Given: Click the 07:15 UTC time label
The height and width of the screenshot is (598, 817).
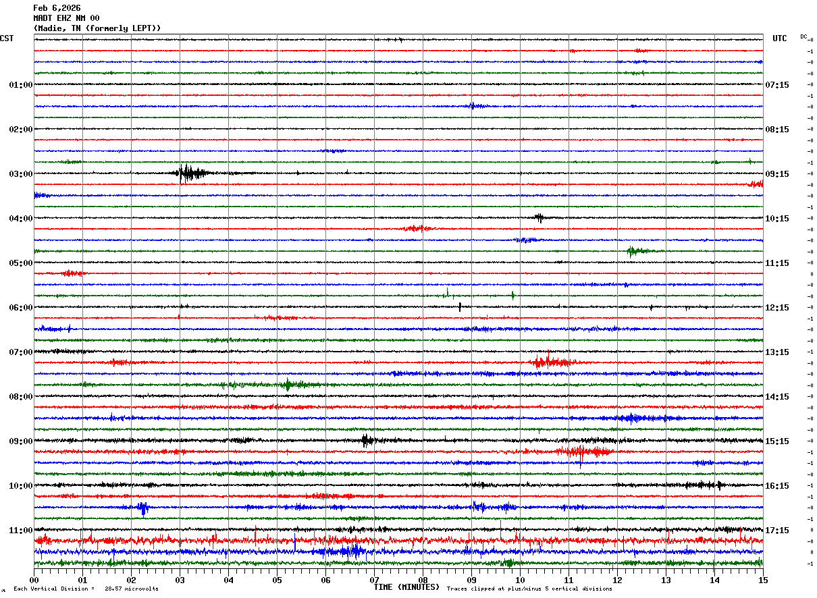Looking at the screenshot, I should pyautogui.click(x=777, y=85).
